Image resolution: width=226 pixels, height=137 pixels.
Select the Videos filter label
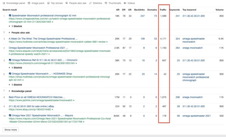tap(131, 3)
